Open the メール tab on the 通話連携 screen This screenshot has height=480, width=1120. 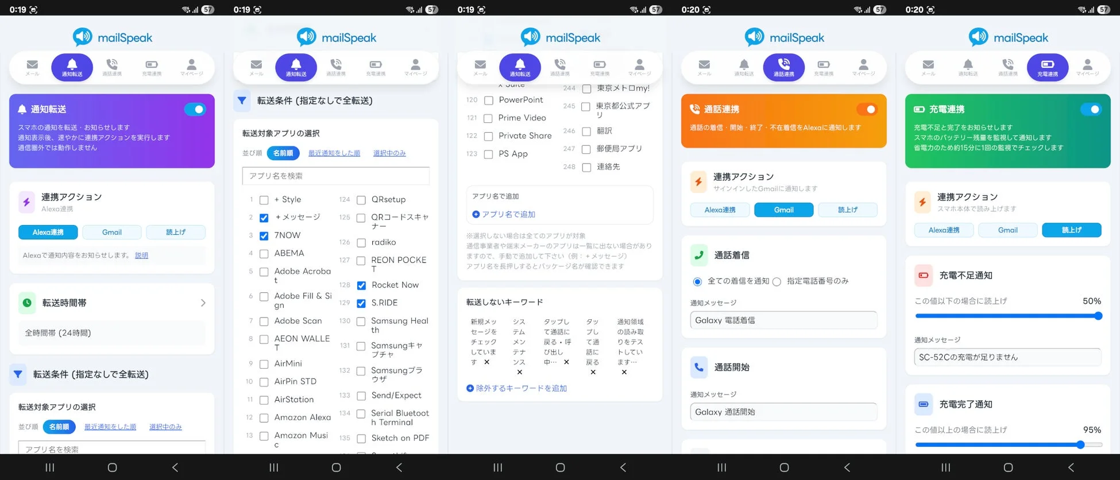pyautogui.click(x=704, y=67)
